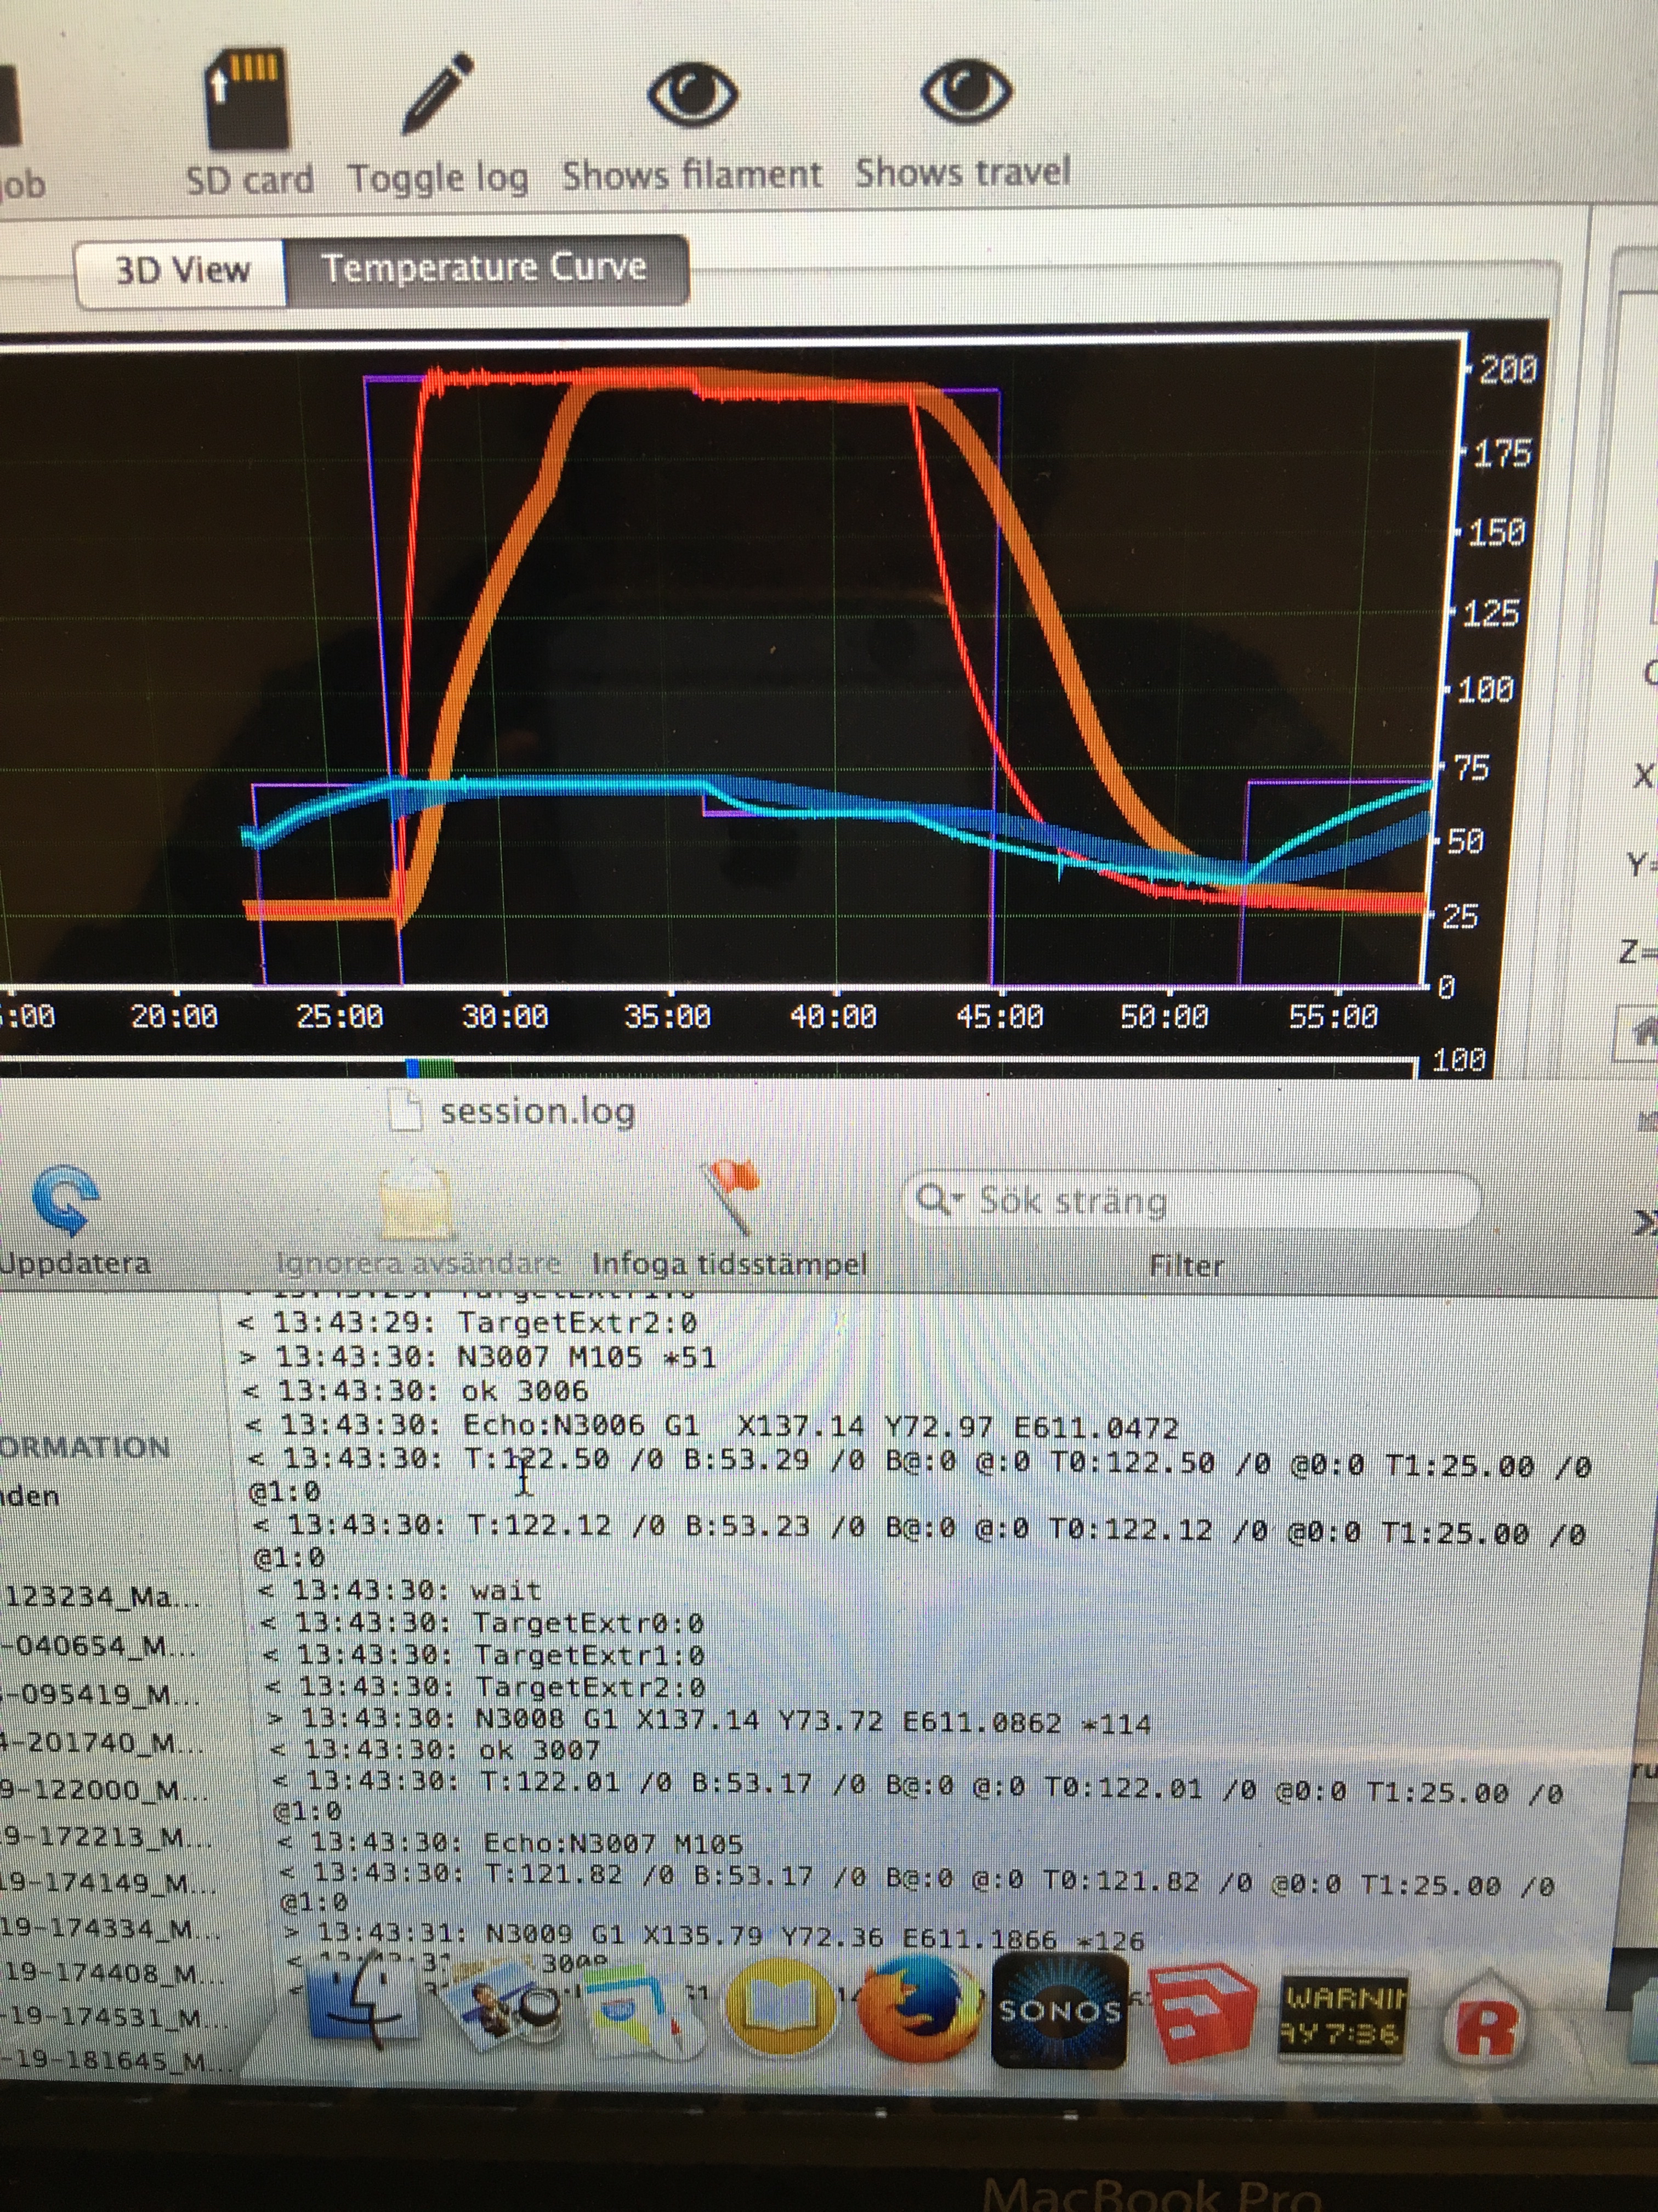Screen dimensions: 1658x2212
Task: Click the '200' temperature axis label
Action: [1507, 370]
